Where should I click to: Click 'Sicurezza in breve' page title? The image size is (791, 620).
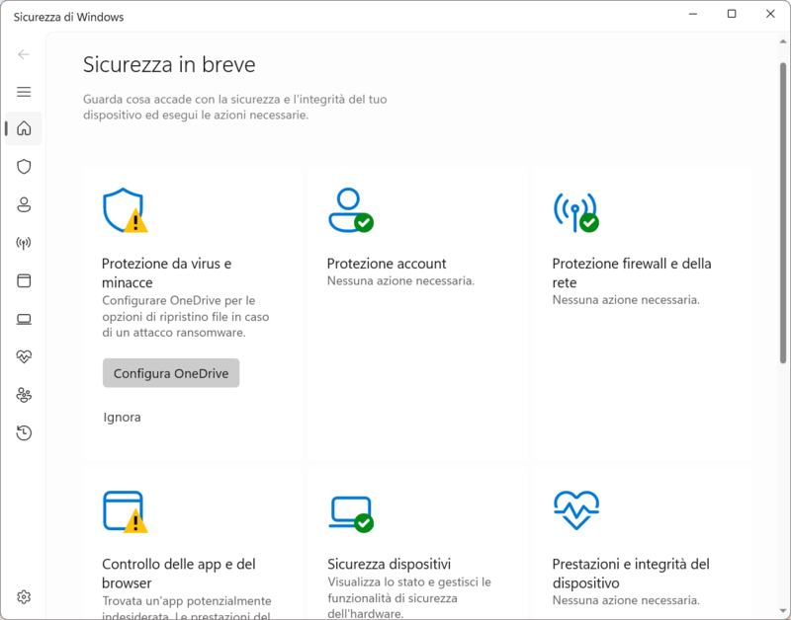point(169,64)
